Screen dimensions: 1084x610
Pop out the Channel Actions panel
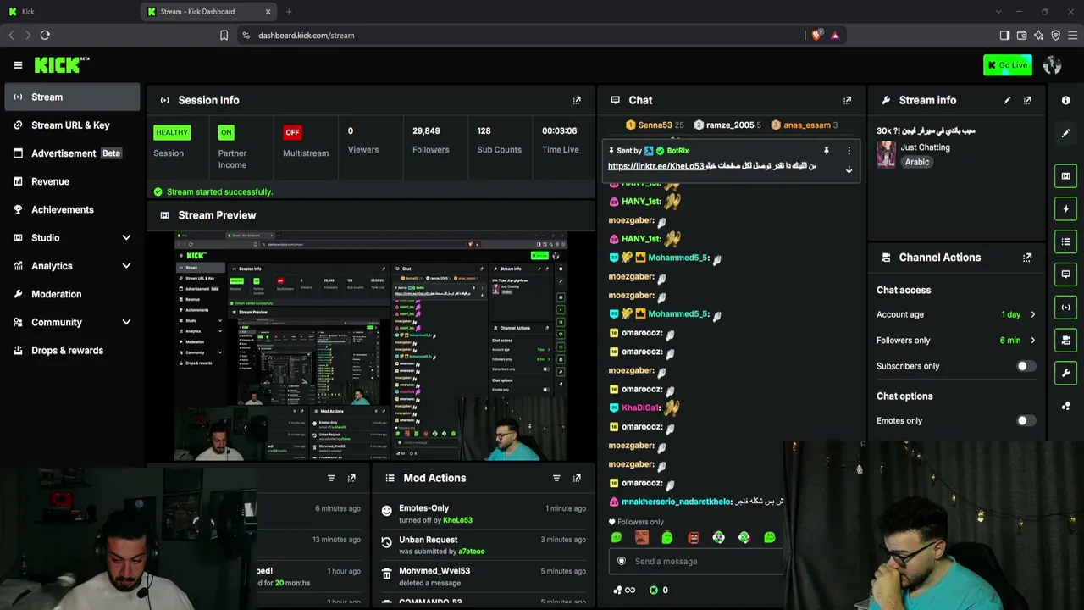coord(1027,258)
